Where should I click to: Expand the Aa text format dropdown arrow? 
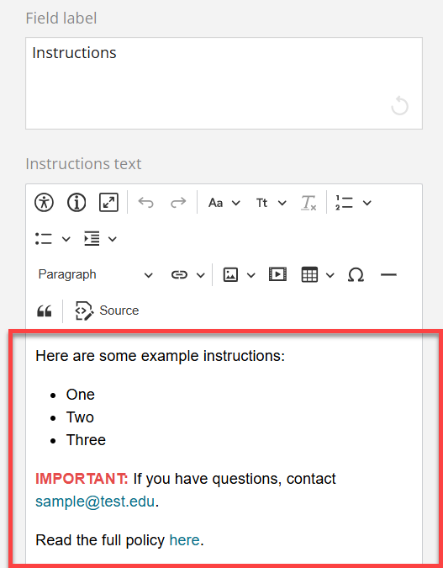[235, 203]
